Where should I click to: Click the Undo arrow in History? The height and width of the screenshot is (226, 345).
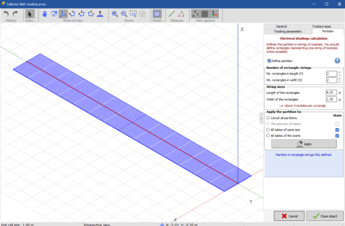(6, 14)
